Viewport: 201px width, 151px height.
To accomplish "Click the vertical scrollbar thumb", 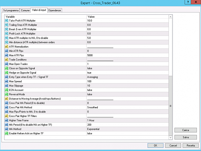I will click(x=170, y=106).
